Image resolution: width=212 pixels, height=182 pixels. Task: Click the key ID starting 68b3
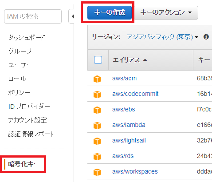204,78
